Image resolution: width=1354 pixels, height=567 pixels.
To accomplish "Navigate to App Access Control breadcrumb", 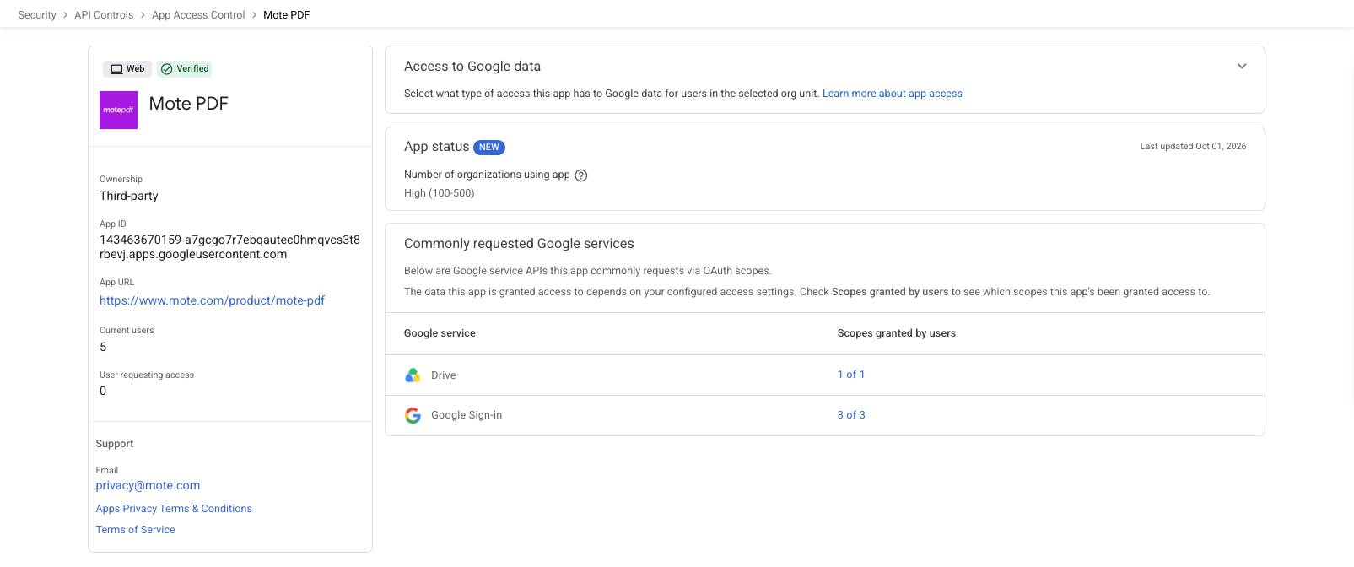I will tap(198, 15).
